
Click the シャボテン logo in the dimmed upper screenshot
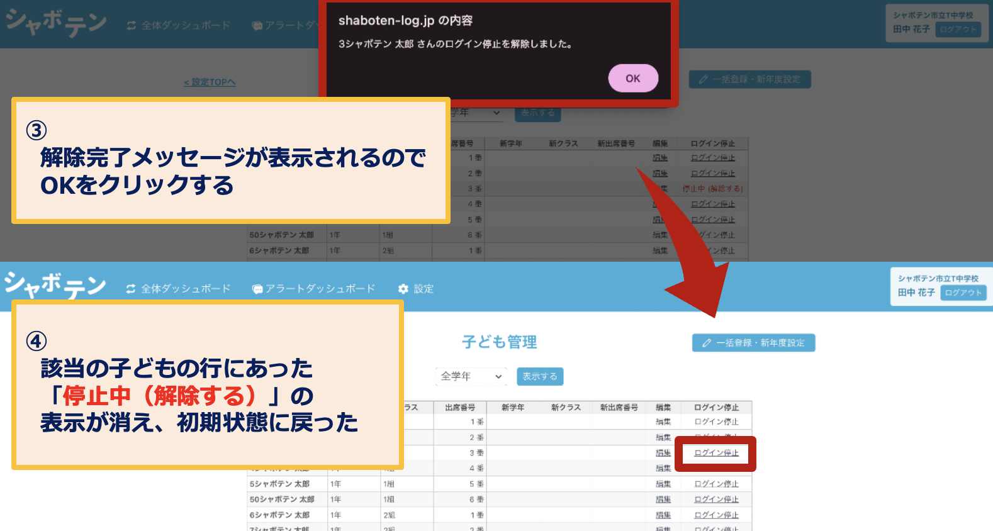55,23
